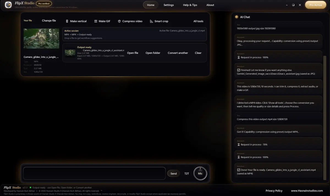Click the glowing AI Chat orb icon

[237, 17]
